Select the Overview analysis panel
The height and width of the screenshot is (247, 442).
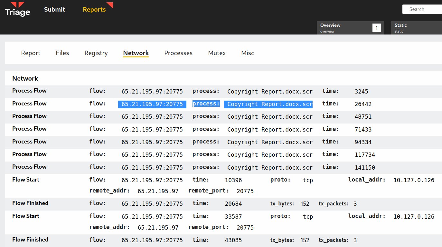click(x=344, y=28)
